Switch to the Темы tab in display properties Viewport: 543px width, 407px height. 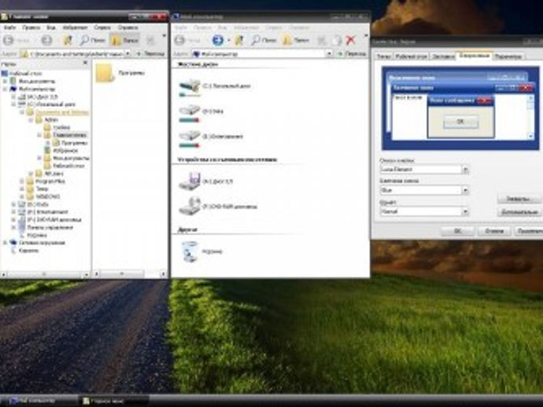tap(383, 57)
